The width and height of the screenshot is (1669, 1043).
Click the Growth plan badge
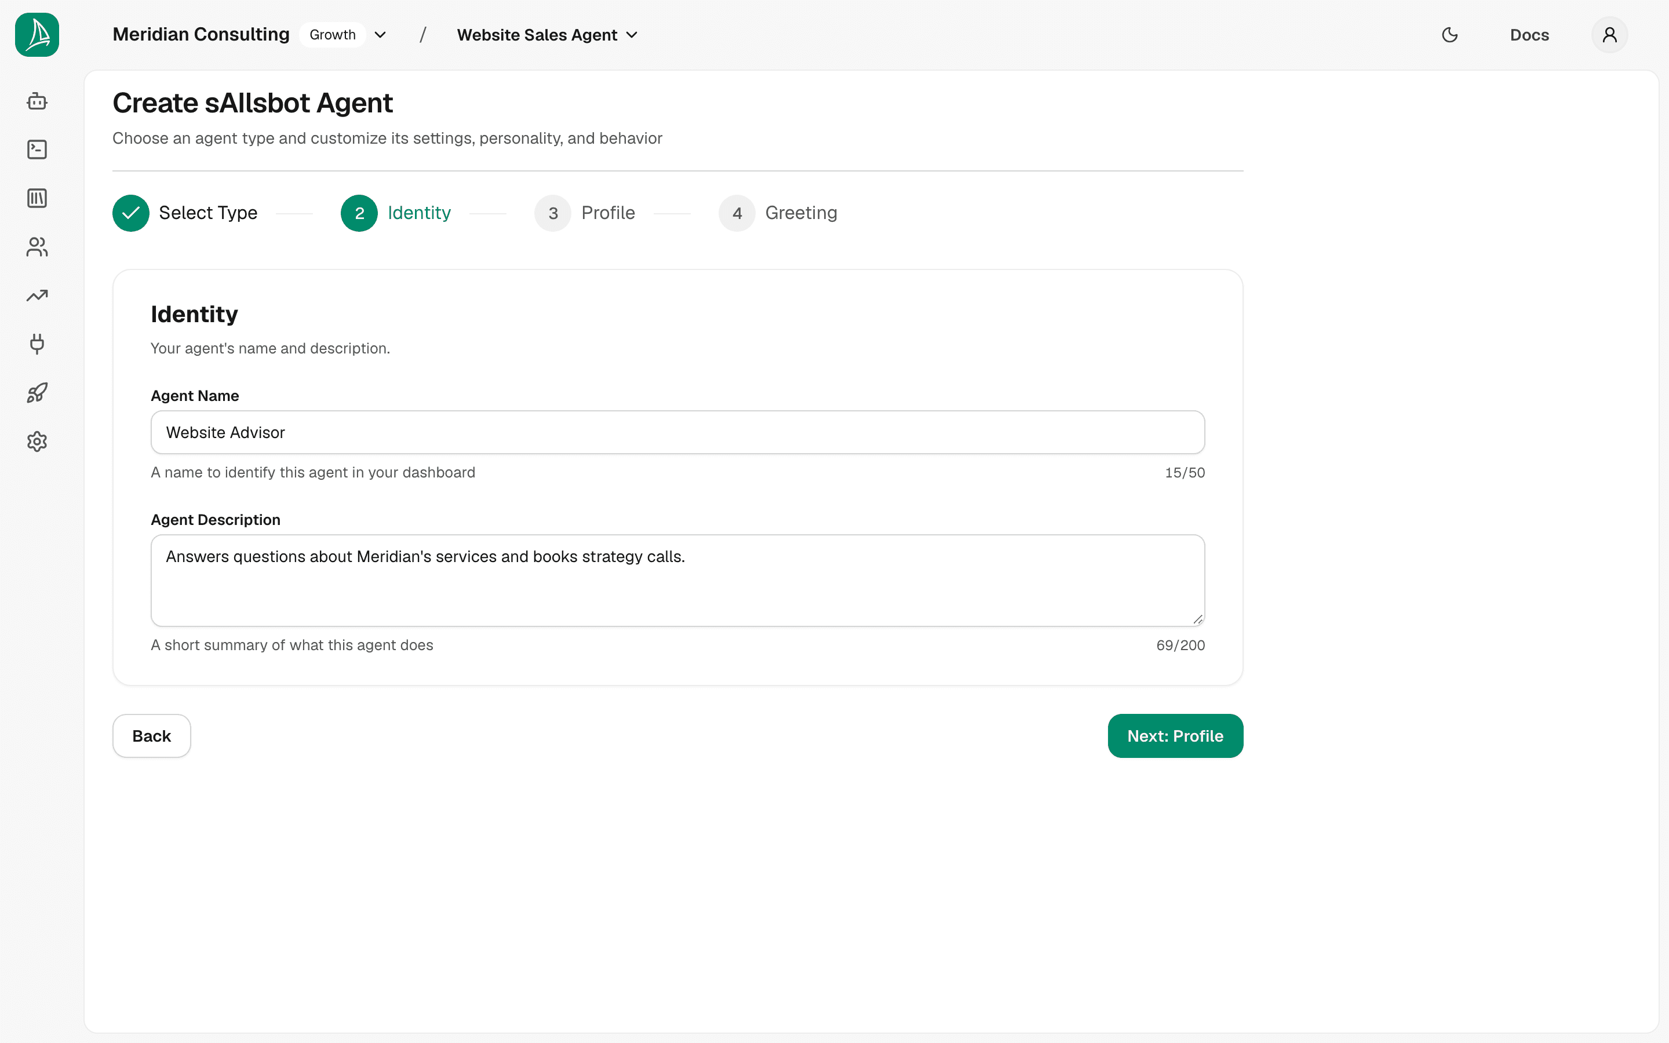pyautogui.click(x=333, y=35)
